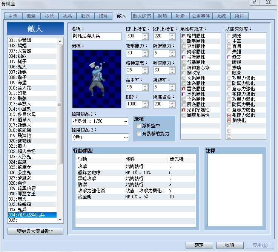278x252 pixels.
Task: Cycle the 眩暈 state rank icon
Action: [x=229, y=73]
